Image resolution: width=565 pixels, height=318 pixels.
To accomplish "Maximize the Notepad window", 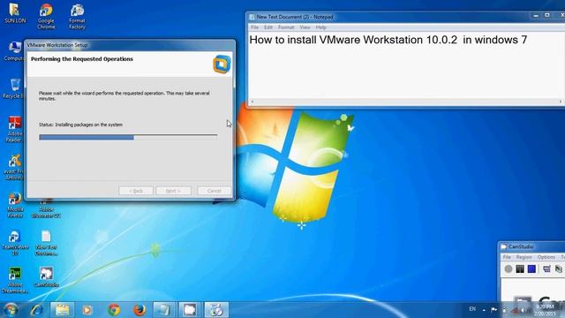I will pos(547,16).
